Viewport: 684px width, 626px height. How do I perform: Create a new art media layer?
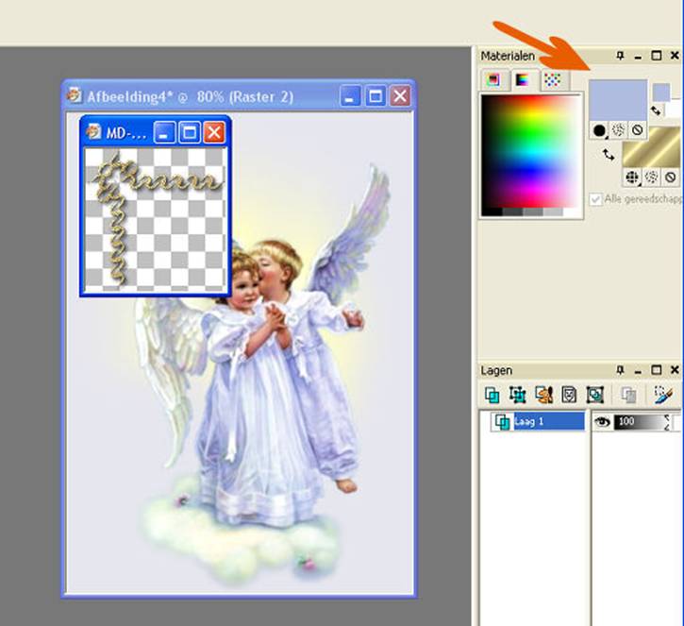tap(543, 395)
